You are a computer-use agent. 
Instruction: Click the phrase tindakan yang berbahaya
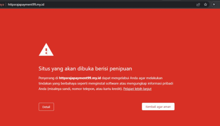[x=55, y=83]
